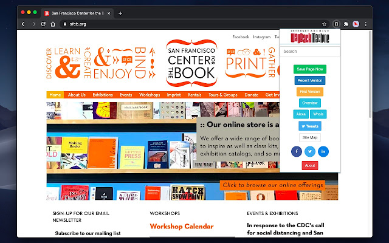The height and width of the screenshot is (243, 389).
Task: Open a new tab with plus
Action: pos(120,13)
